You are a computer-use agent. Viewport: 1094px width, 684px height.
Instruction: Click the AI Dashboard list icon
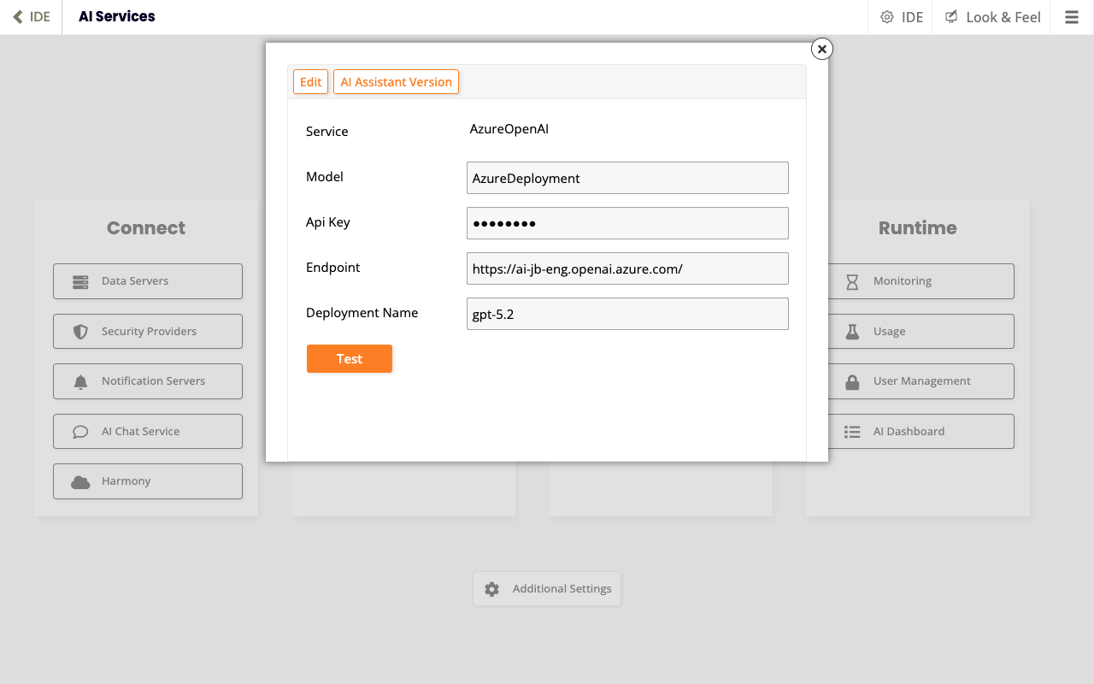coord(852,432)
